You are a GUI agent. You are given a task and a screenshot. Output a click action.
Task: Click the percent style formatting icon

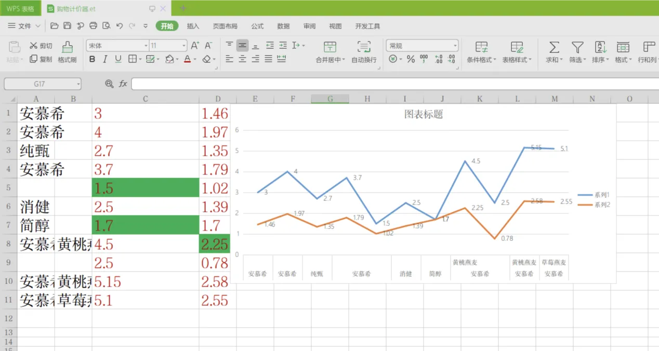(x=410, y=59)
